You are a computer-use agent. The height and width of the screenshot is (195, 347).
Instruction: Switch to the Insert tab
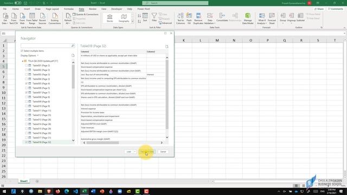point(27,9)
